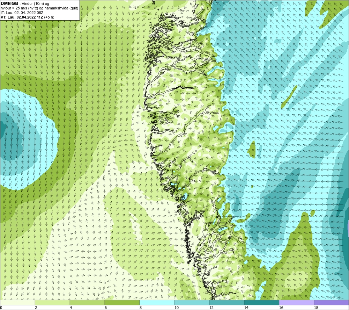Click the scale label '12'
Viewport: 349px width, 310px height.
tap(211, 308)
